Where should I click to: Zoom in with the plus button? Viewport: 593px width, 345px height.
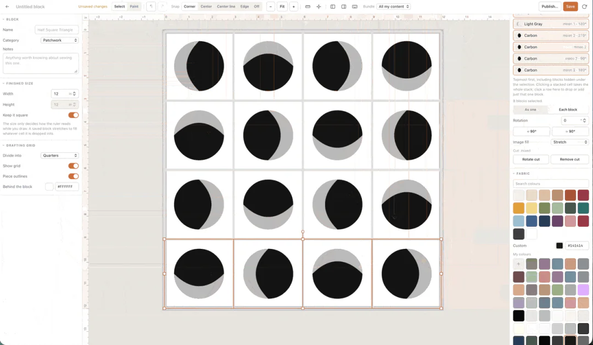click(x=293, y=7)
